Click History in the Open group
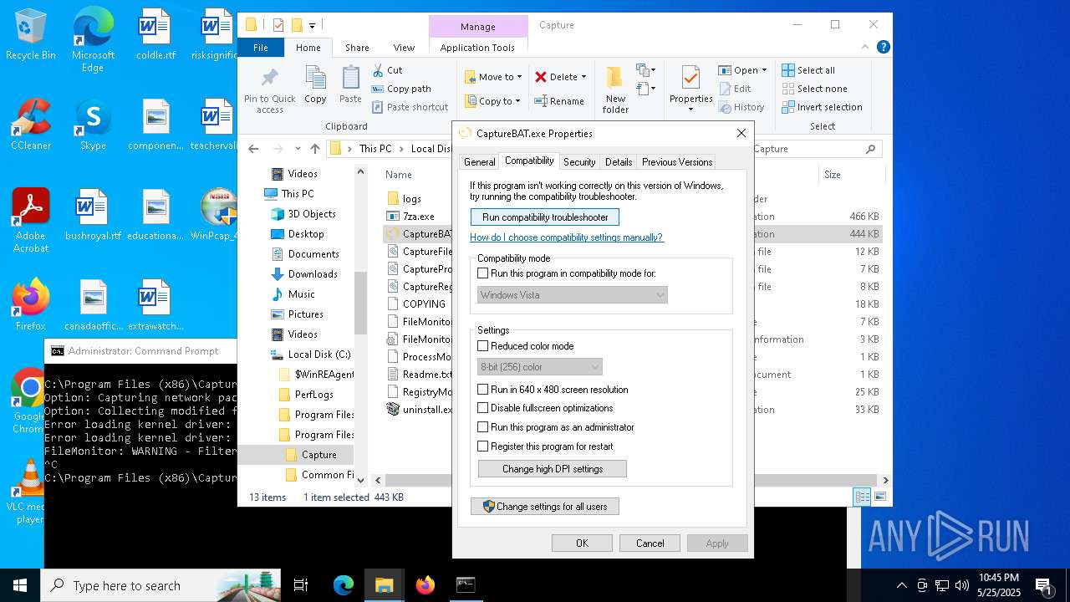 click(741, 107)
